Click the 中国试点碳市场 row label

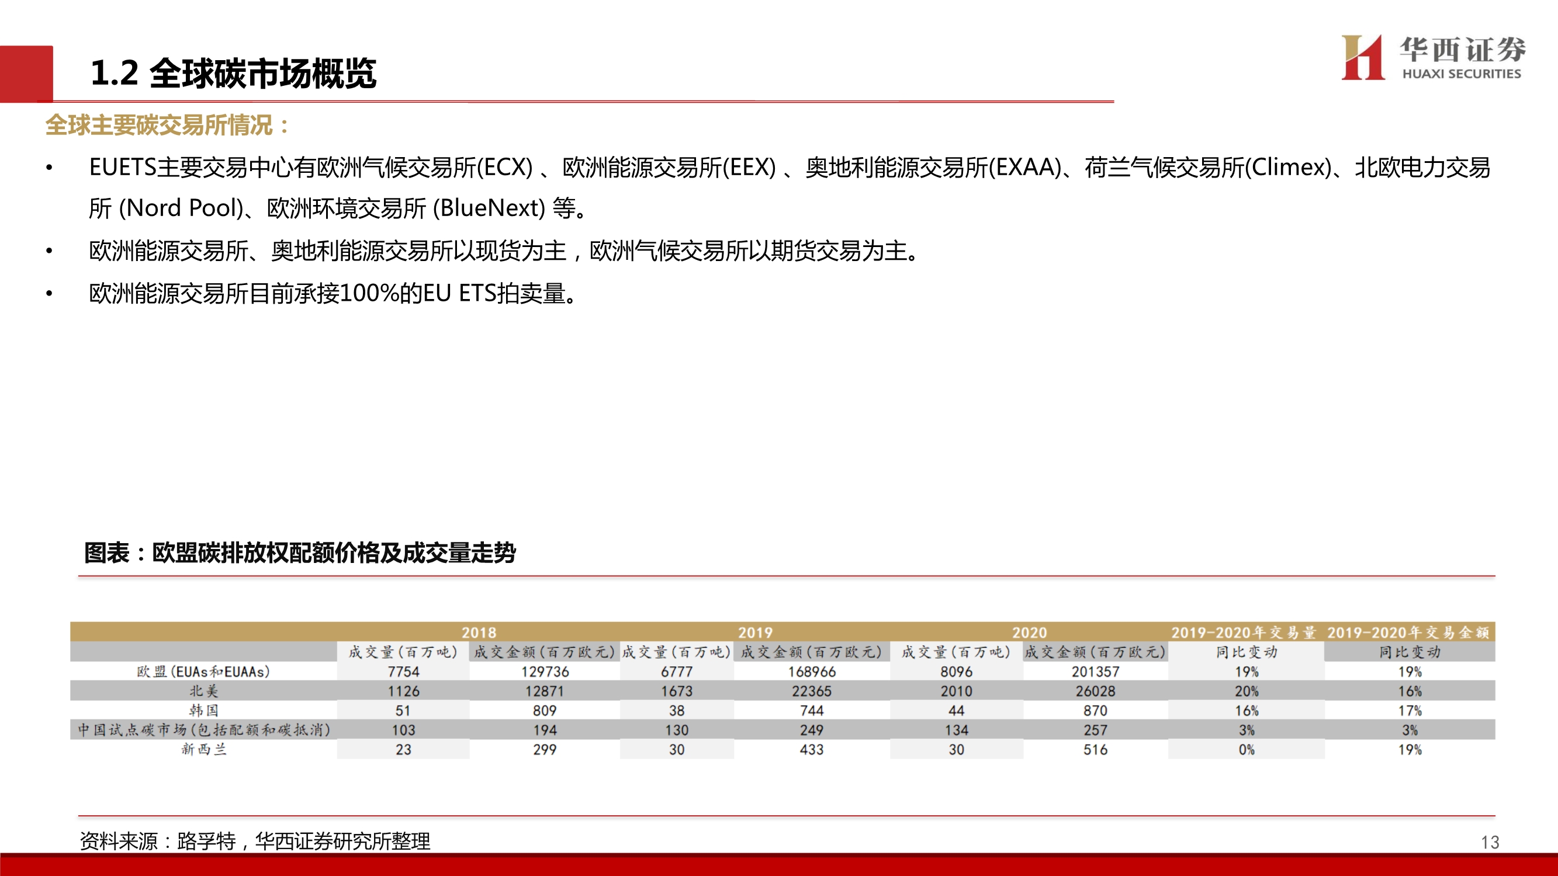203,729
